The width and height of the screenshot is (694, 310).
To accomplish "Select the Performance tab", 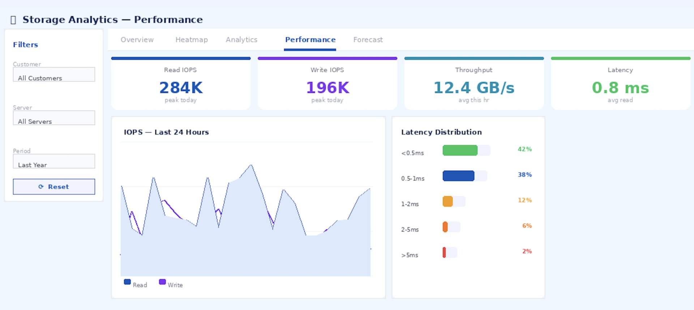I will point(310,40).
